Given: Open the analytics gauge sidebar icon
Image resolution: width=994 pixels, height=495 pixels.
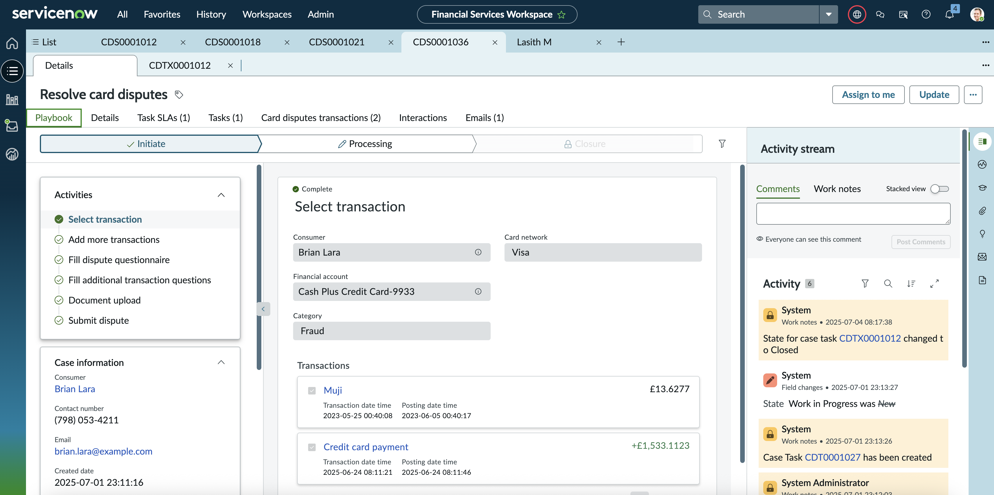Looking at the screenshot, I should (x=12, y=154).
